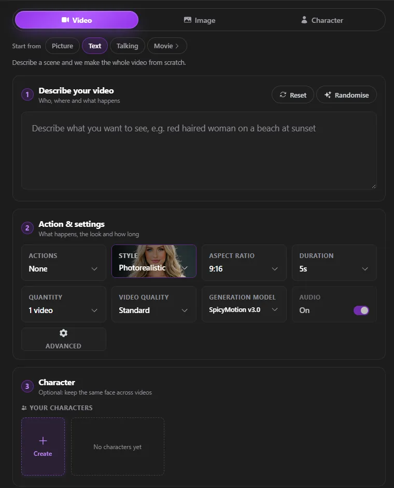Select Talking as start source
The width and height of the screenshot is (394, 488).
coord(128,46)
